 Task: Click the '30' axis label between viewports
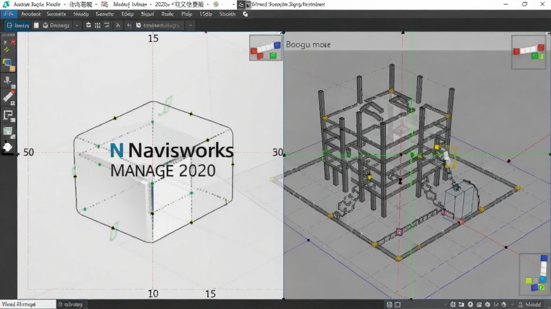(x=277, y=152)
